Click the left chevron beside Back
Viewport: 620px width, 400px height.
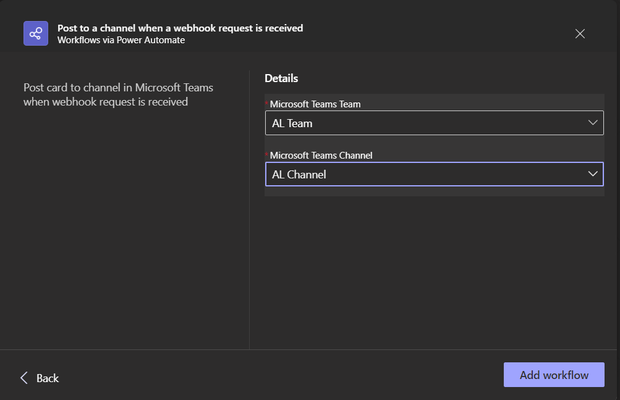coord(24,378)
